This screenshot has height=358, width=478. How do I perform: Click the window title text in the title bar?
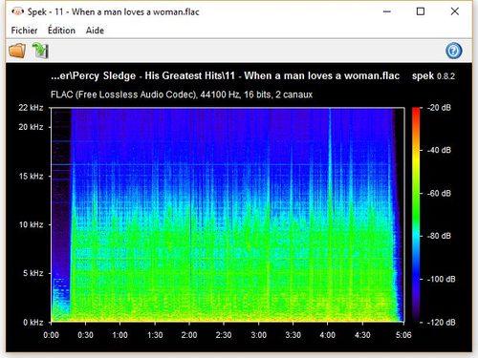[113, 12]
